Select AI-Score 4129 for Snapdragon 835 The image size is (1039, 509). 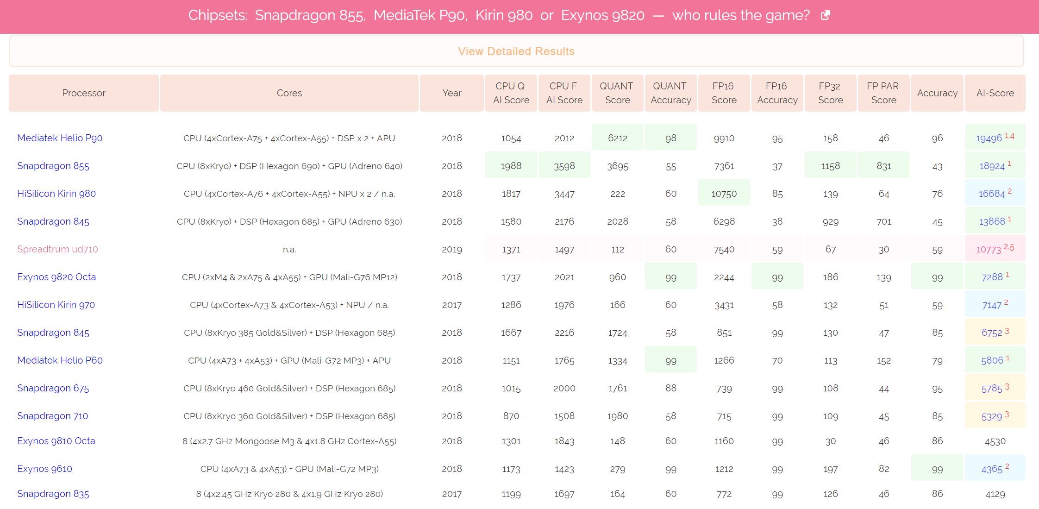tap(995, 494)
